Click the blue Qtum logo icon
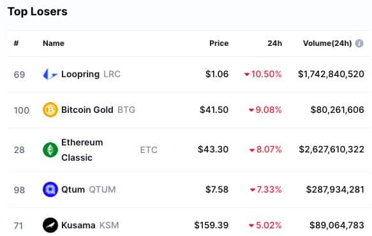 point(50,189)
